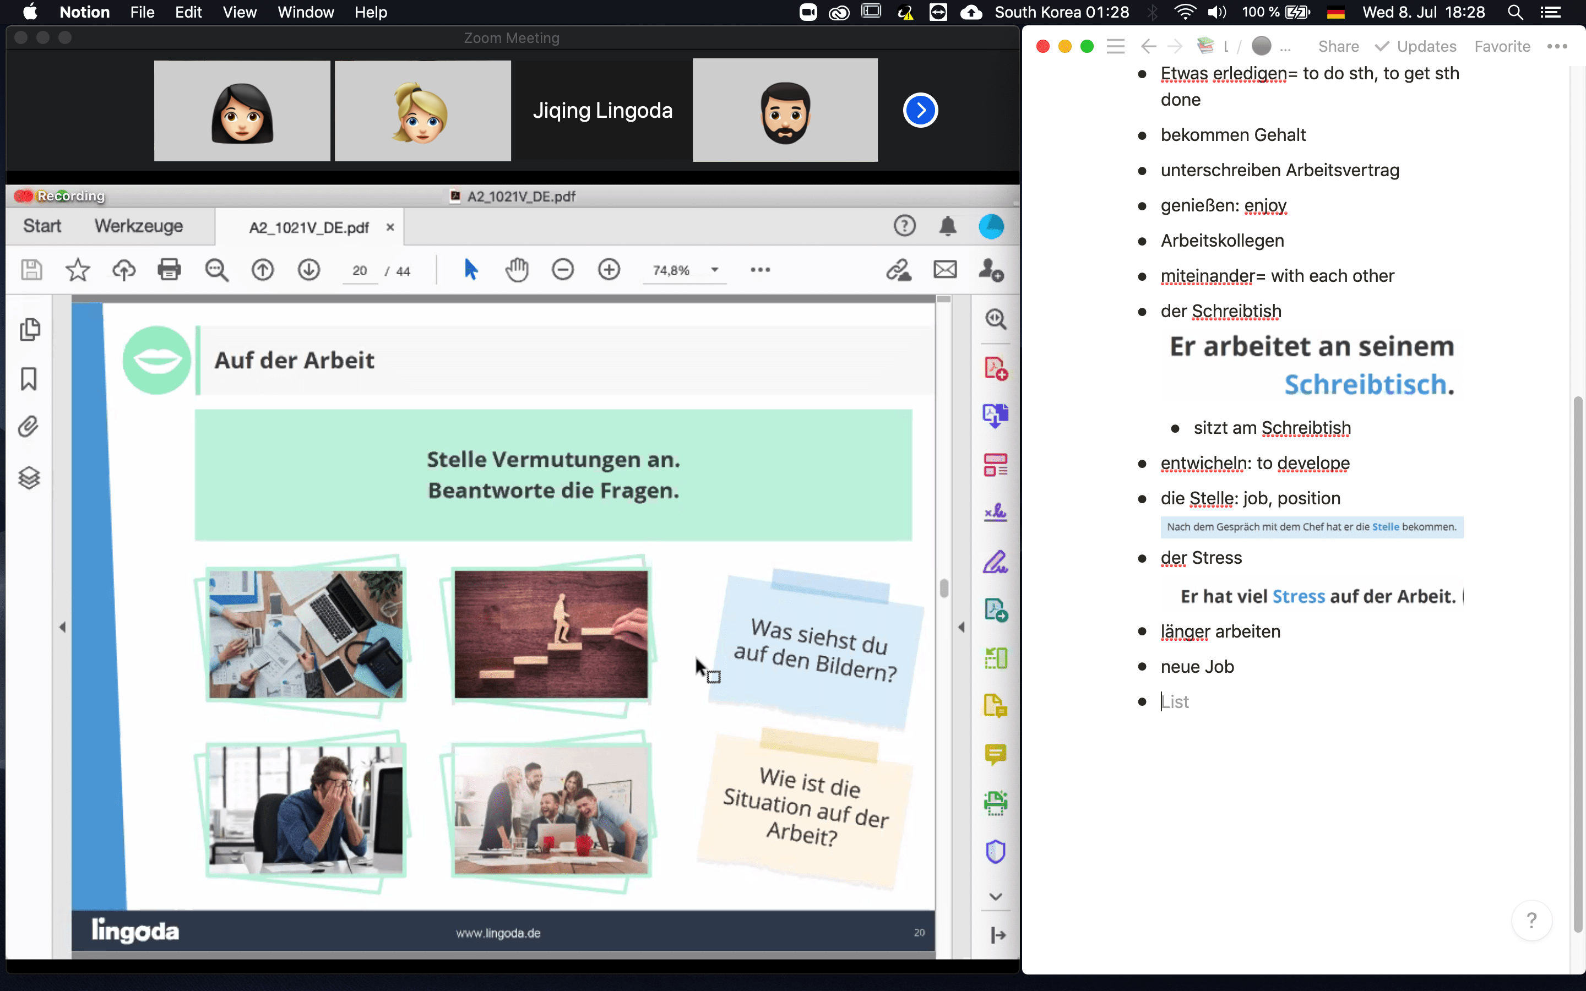
Task: Toggle Favorite for the Notion page
Action: pyautogui.click(x=1501, y=47)
